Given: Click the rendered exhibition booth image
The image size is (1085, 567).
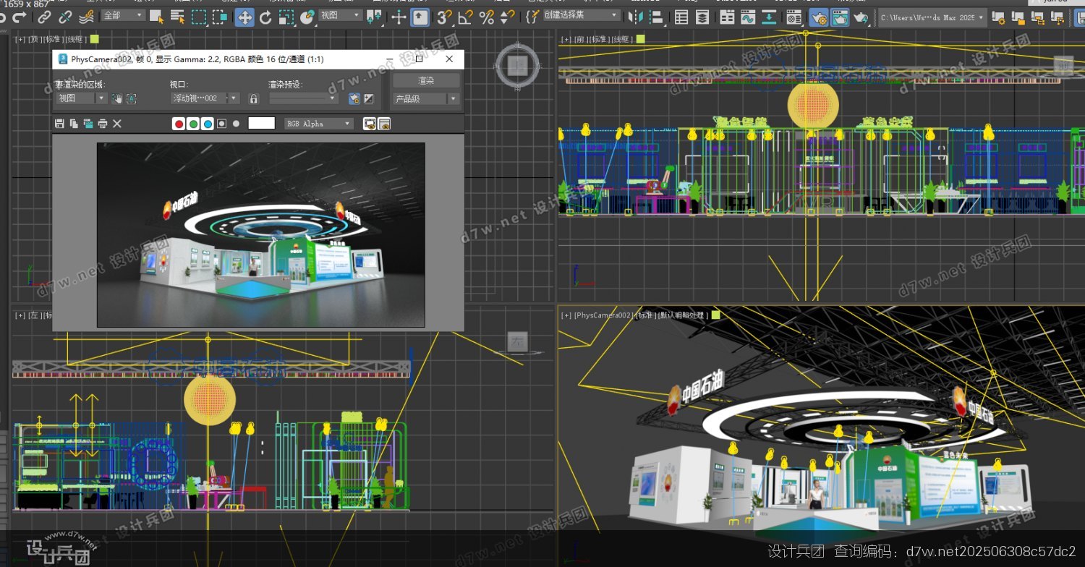Looking at the screenshot, I should [x=261, y=234].
